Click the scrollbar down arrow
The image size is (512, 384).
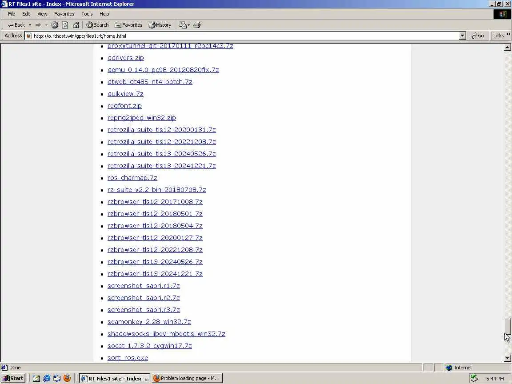point(508,358)
